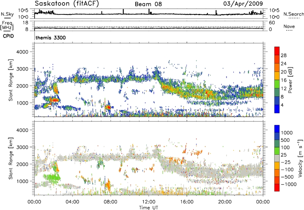Click the 'Saskatoon (fitACF)' title
This screenshot has width=304, height=210.
[67, 3]
